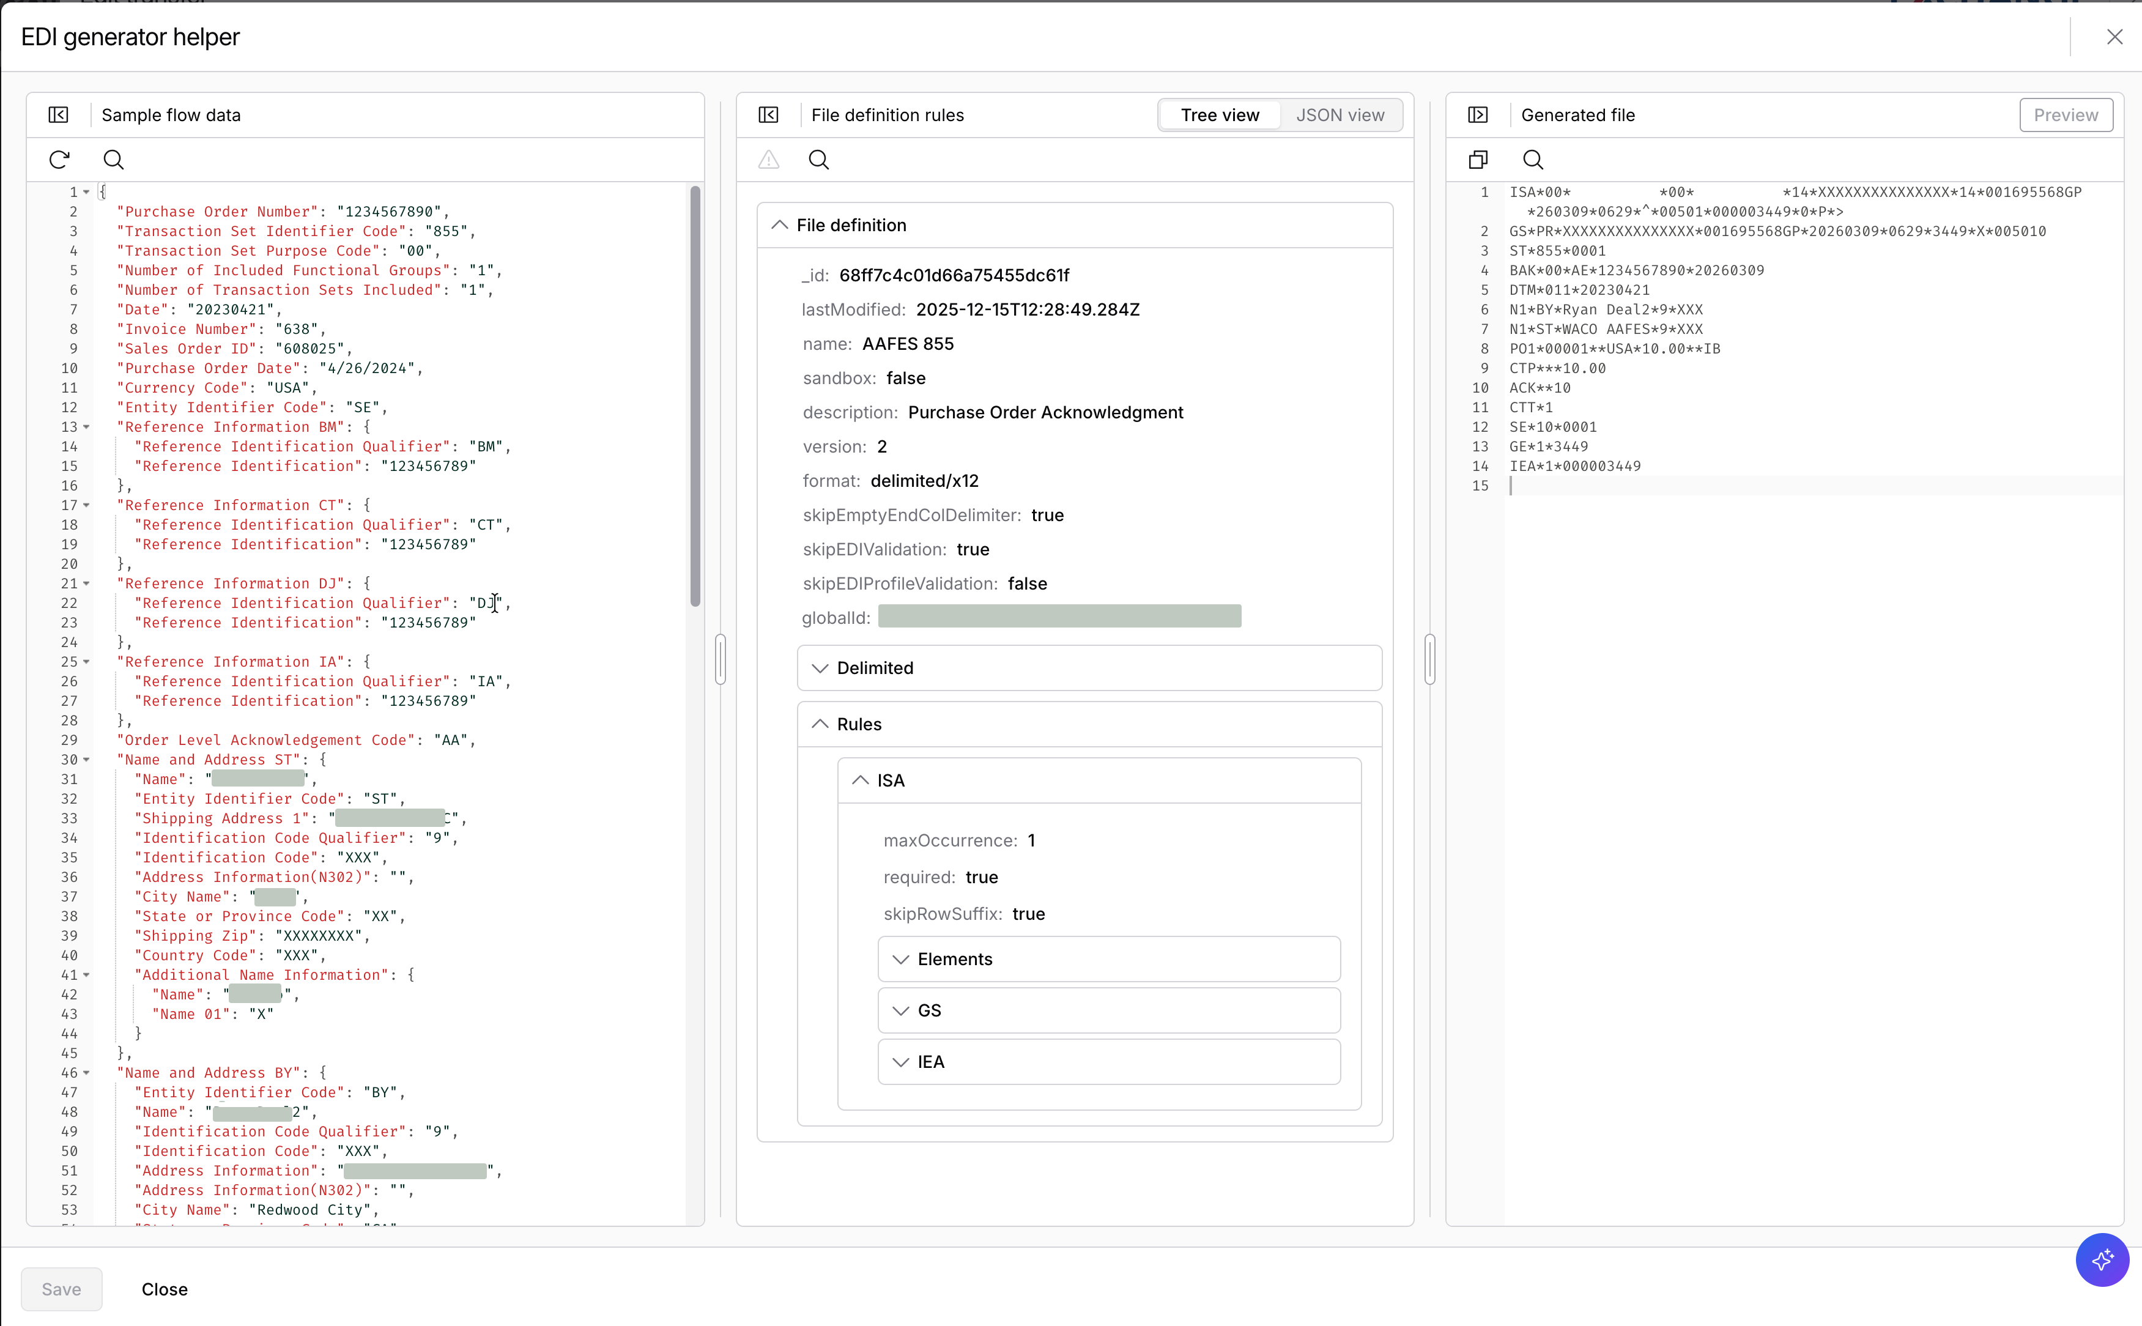Click the Transaction Set Identifier Code line
This screenshot has height=1326, width=2142.
pyautogui.click(x=295, y=232)
